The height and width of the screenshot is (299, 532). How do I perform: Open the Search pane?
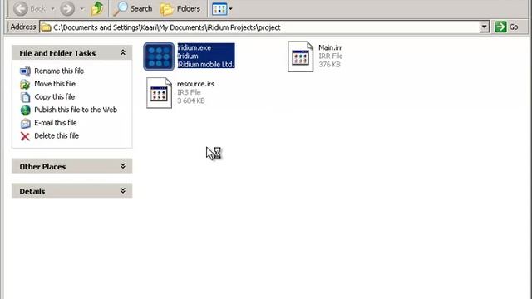(x=133, y=8)
